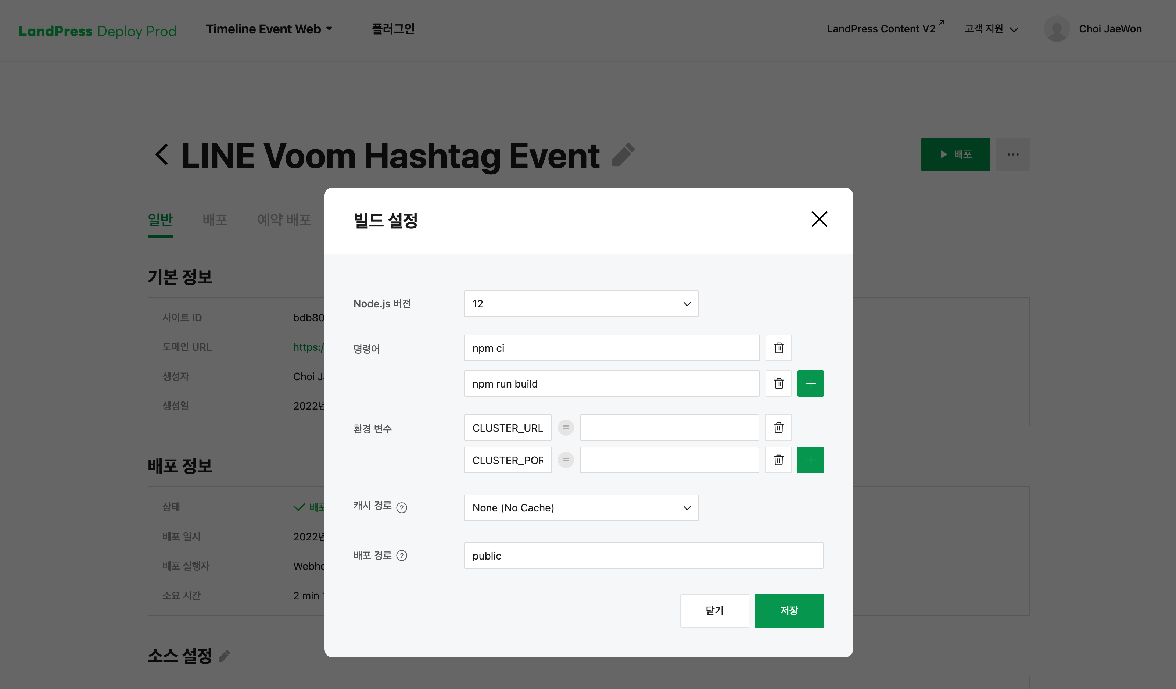Expand the 고객 지원 menu
This screenshot has width=1176, height=689.
click(992, 29)
